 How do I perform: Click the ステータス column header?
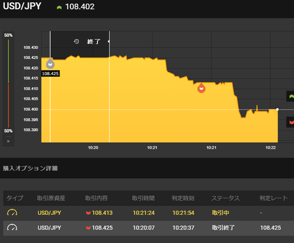click(x=225, y=198)
